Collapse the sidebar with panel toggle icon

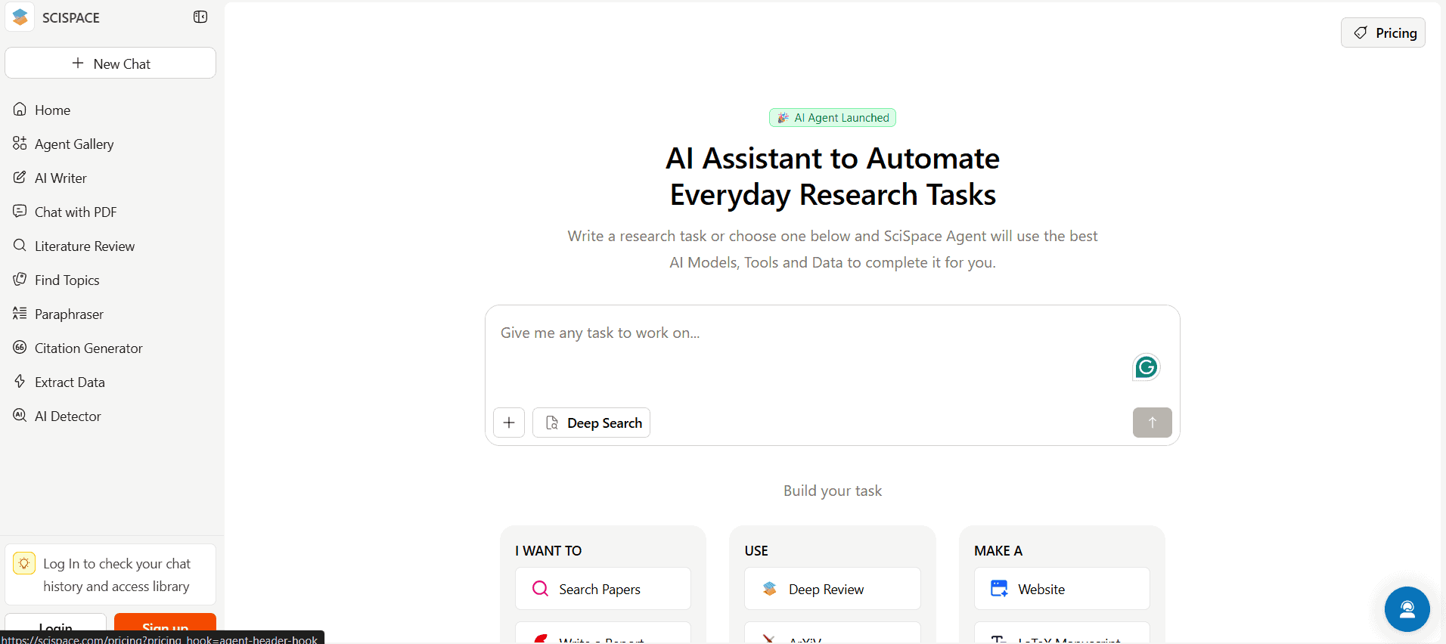tap(200, 17)
